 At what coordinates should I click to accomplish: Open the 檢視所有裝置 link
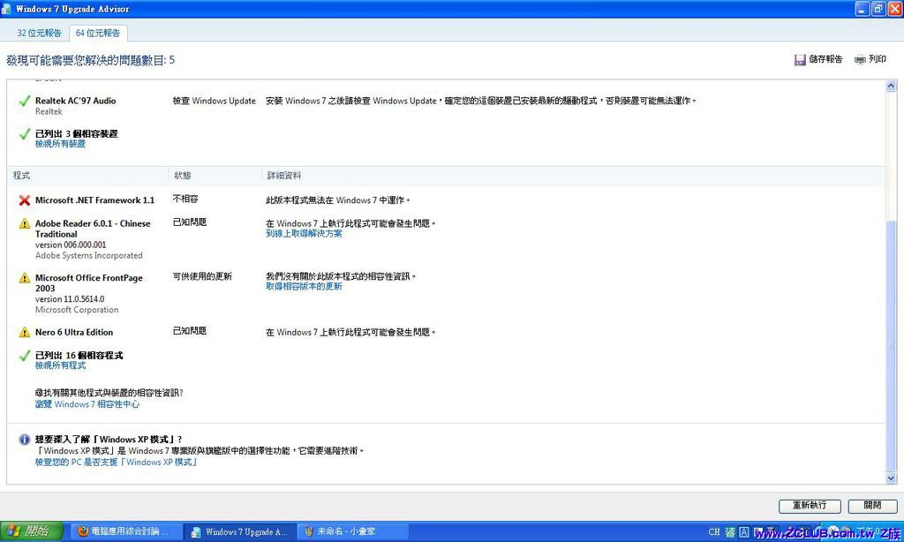click(60, 144)
